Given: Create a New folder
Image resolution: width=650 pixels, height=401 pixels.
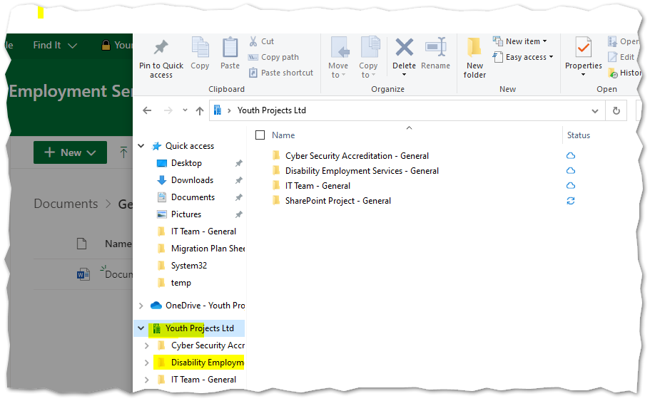Looking at the screenshot, I should coord(474,57).
